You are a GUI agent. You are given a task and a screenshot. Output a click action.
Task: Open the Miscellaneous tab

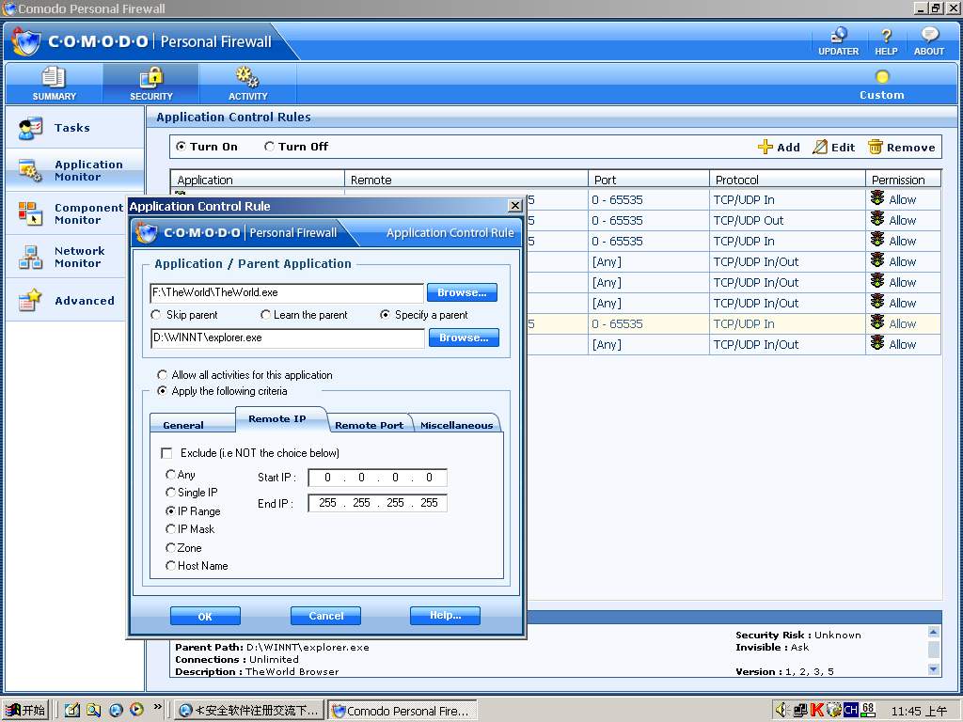456,425
